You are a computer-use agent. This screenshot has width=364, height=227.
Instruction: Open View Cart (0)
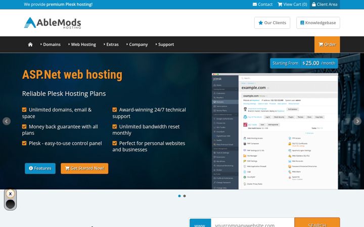[x=292, y=5]
